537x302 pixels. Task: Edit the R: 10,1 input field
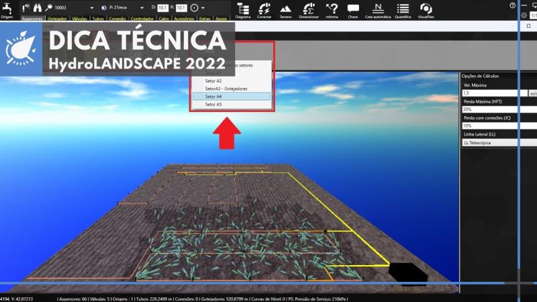click(x=181, y=7)
